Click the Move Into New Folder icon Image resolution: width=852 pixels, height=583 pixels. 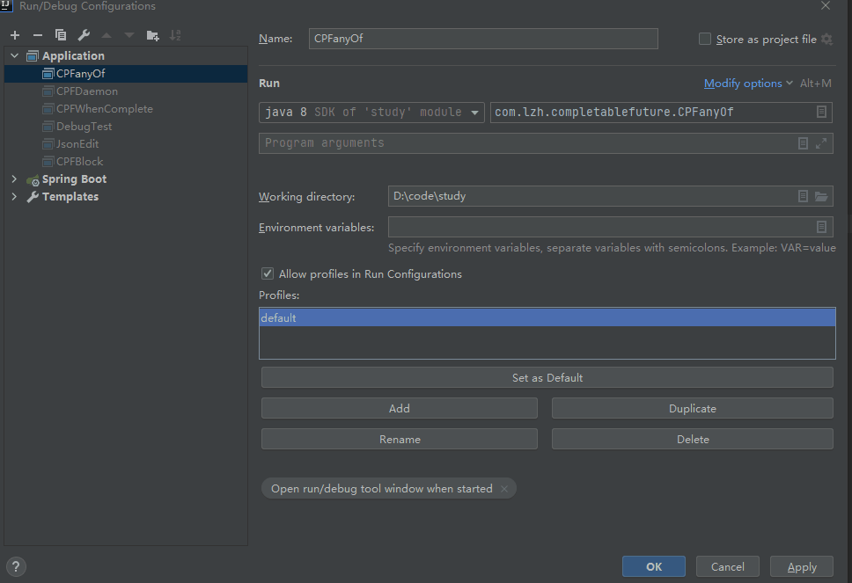coord(153,35)
